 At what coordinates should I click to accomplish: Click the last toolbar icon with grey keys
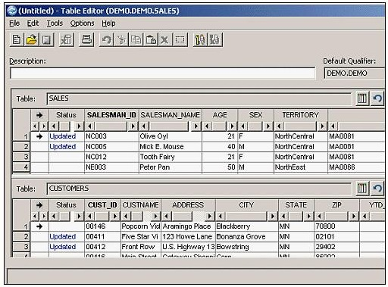click(214, 39)
